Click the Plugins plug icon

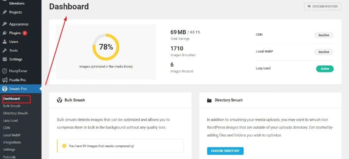tap(5, 33)
